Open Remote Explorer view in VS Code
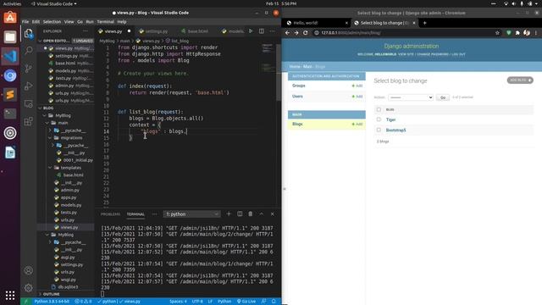542x305 pixels. pyautogui.click(x=29, y=103)
